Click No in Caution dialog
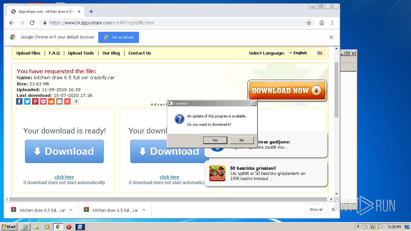The width and height of the screenshot is (411, 231). (242, 140)
